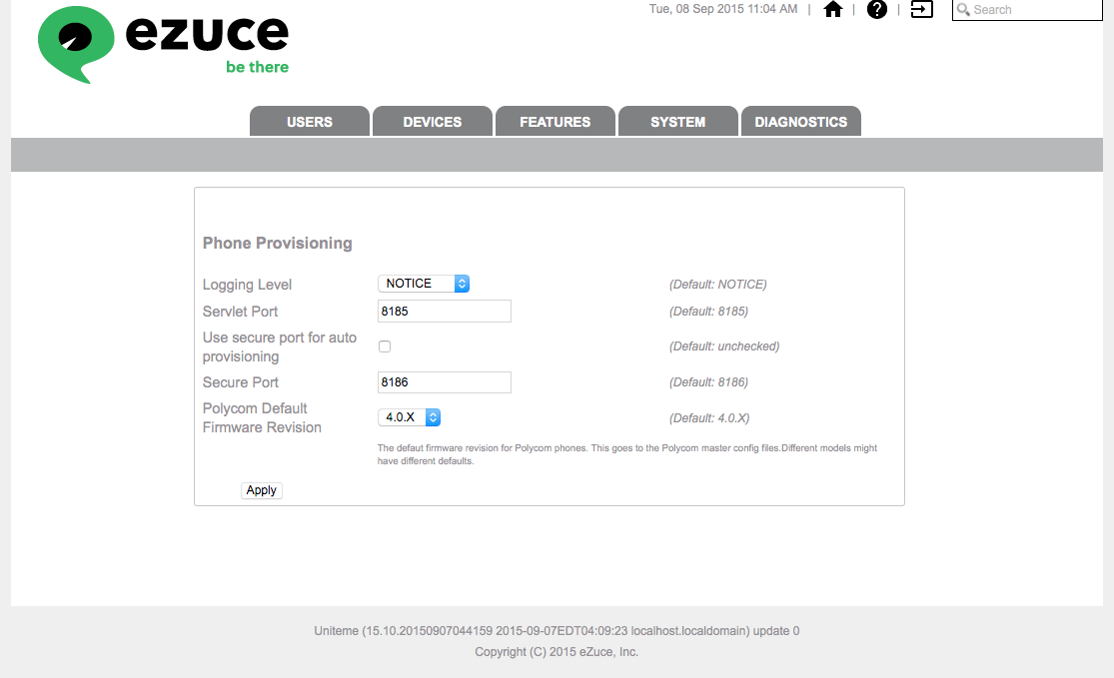The width and height of the screenshot is (1114, 678).
Task: Open the USERS tab
Action: (x=309, y=122)
